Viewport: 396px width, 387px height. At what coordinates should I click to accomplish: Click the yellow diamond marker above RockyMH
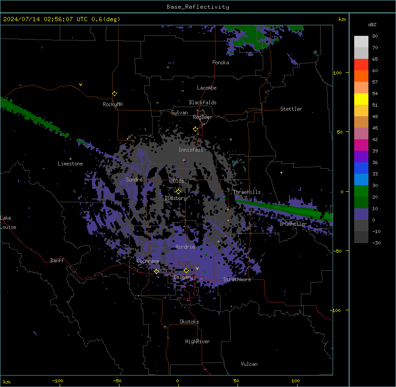pos(115,94)
